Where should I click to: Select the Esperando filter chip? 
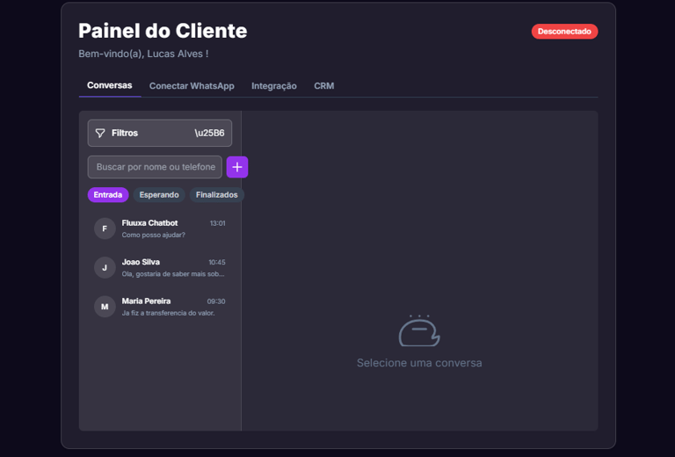pyautogui.click(x=159, y=194)
